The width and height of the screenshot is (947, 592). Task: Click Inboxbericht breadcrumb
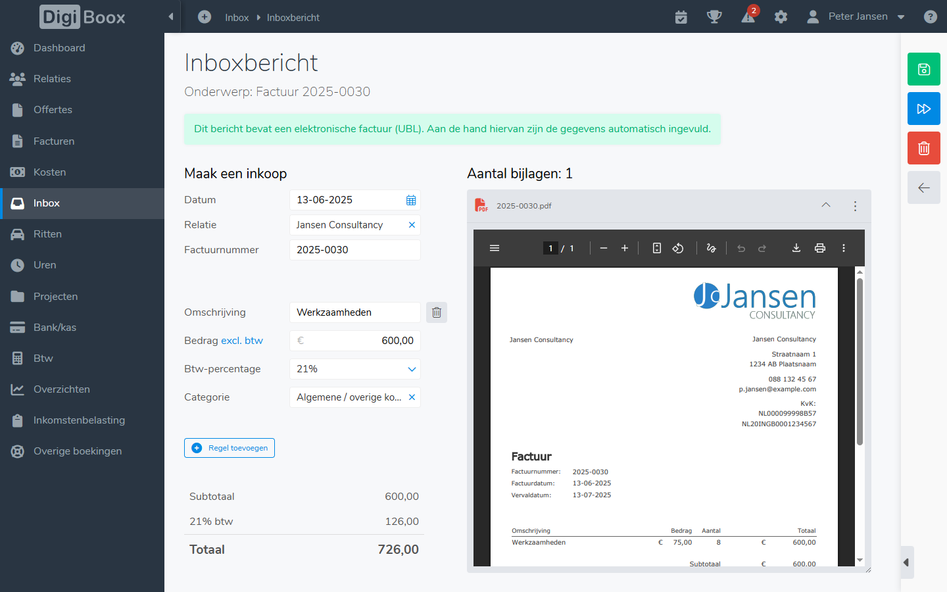pyautogui.click(x=293, y=18)
